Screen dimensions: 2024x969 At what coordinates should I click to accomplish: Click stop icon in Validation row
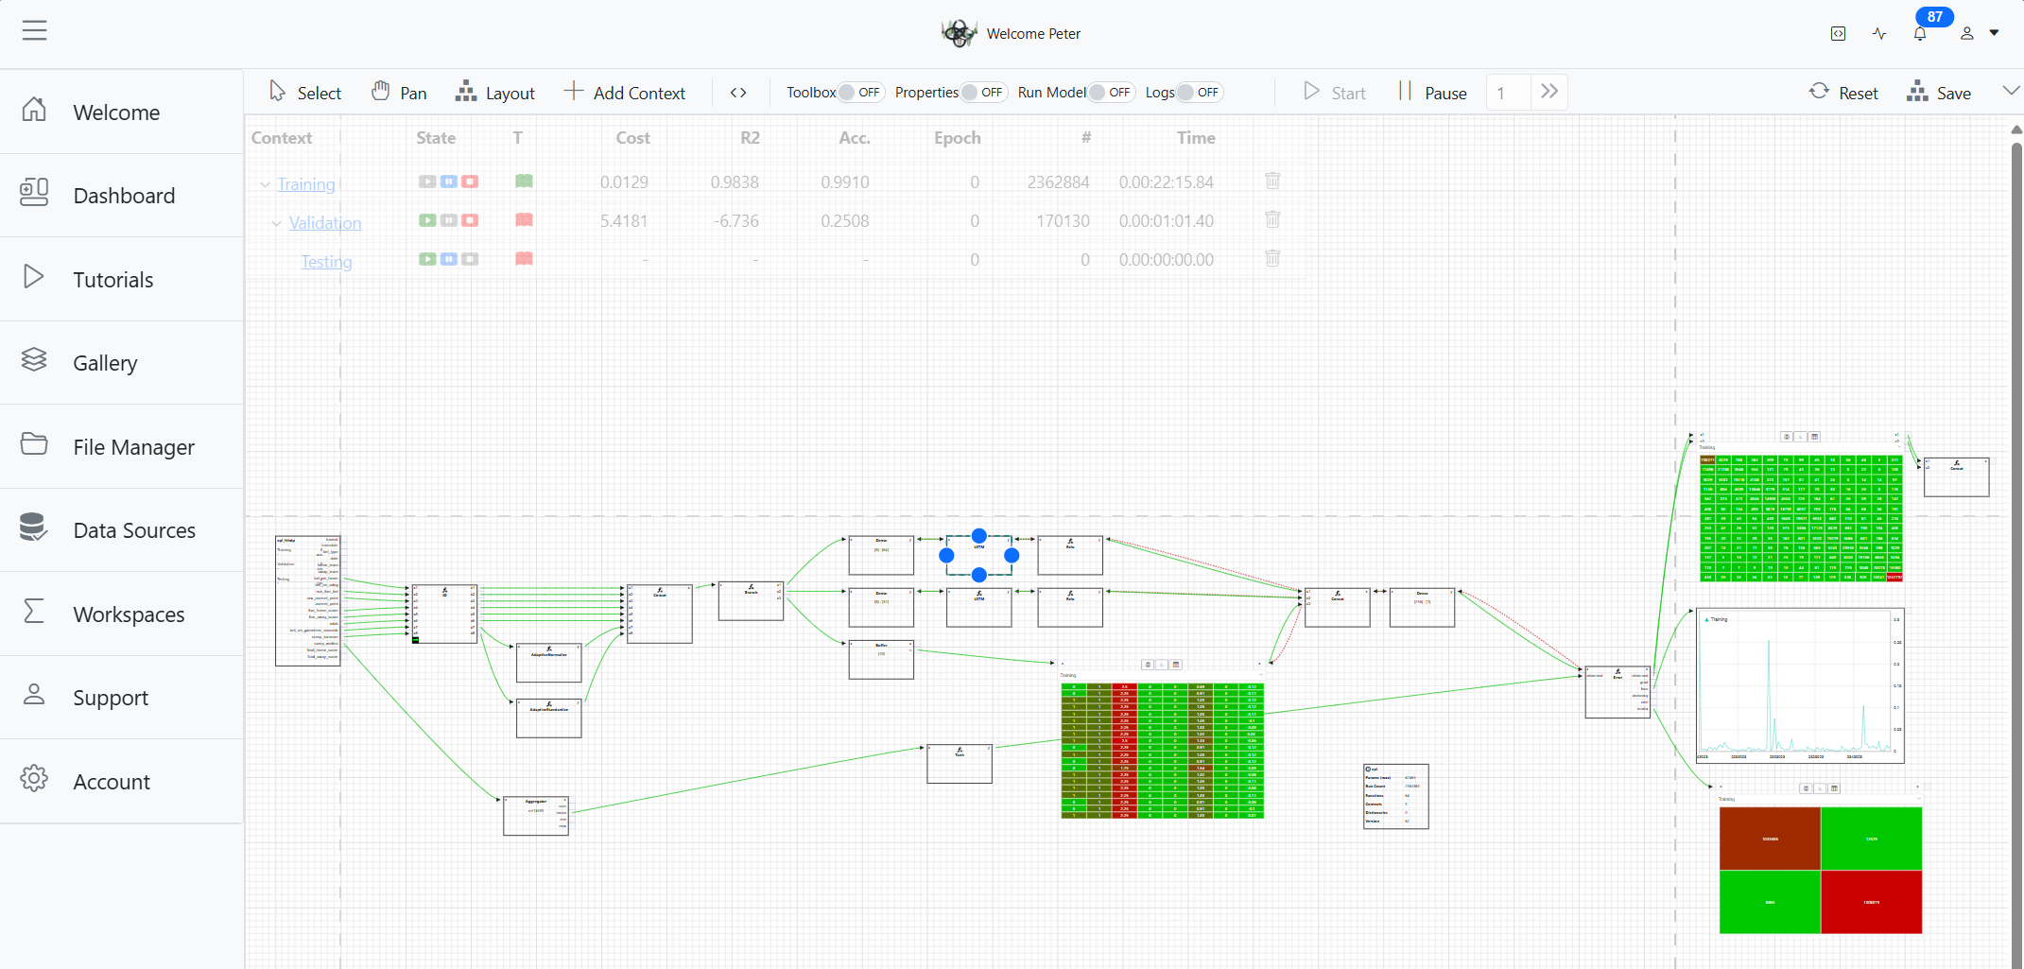[470, 220]
